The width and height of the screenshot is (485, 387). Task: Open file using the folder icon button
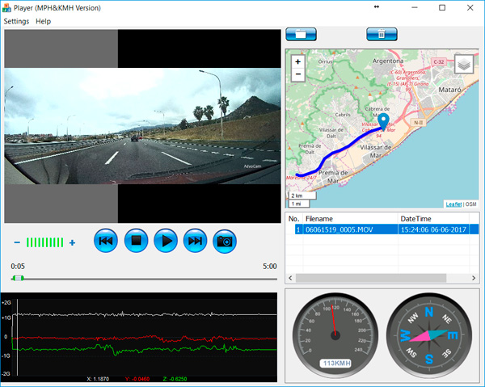[301, 34]
